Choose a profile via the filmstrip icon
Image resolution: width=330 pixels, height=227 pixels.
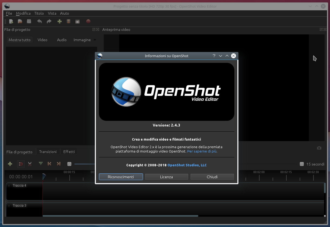(69, 21)
